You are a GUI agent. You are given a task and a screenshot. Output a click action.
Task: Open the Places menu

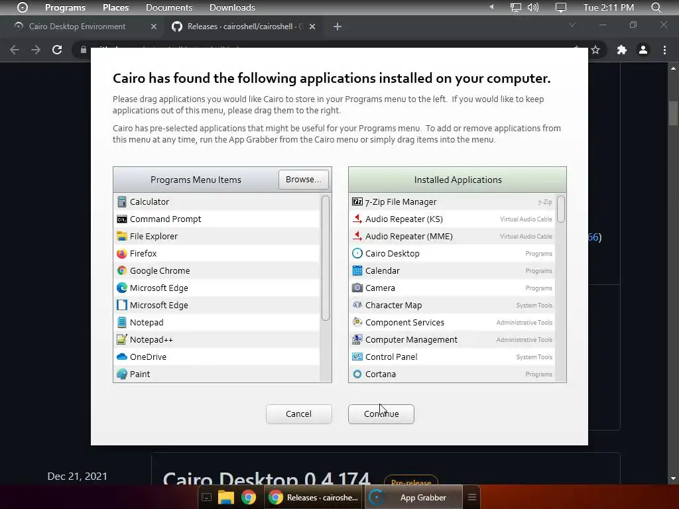pos(115,7)
